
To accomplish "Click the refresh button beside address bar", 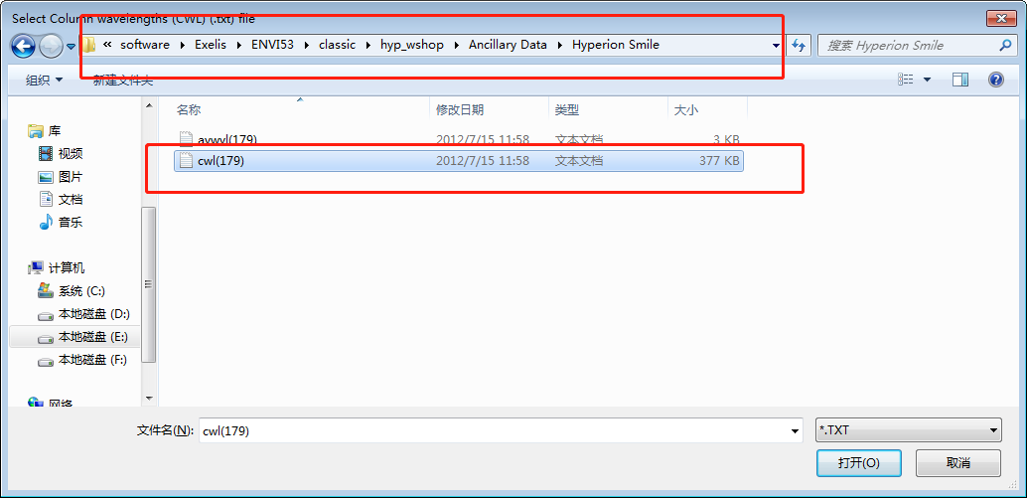I will click(799, 45).
